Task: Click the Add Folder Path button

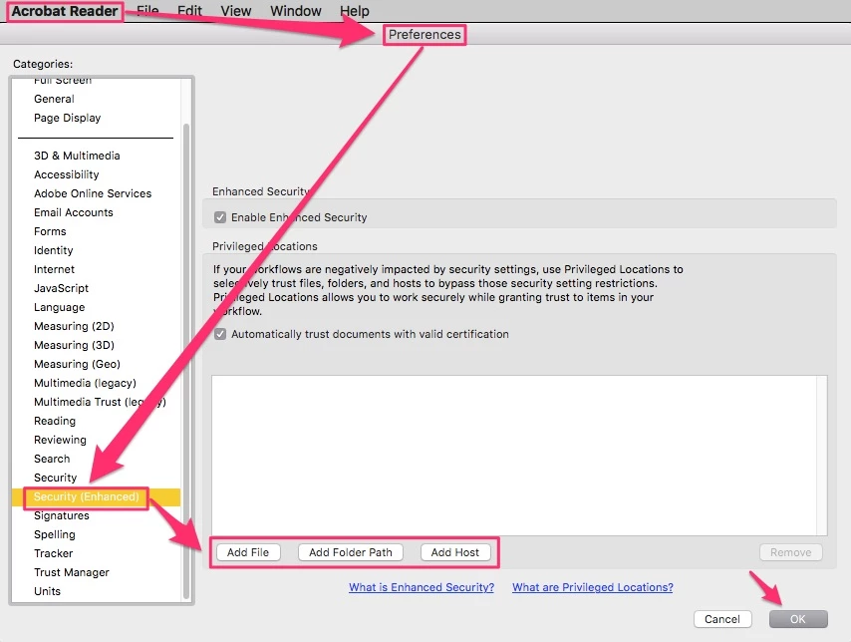Action: point(351,552)
